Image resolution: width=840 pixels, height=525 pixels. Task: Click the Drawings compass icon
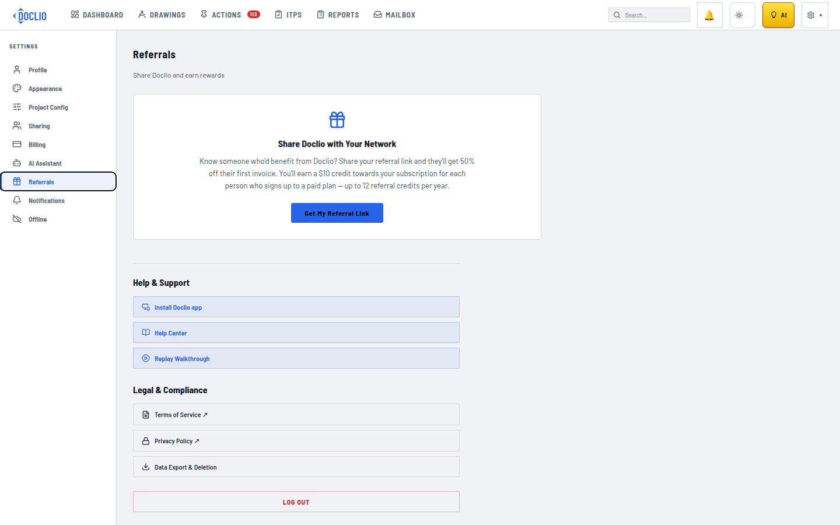coord(142,15)
